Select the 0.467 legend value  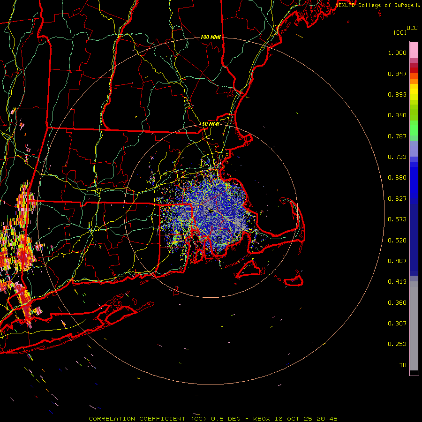pyautogui.click(x=397, y=261)
